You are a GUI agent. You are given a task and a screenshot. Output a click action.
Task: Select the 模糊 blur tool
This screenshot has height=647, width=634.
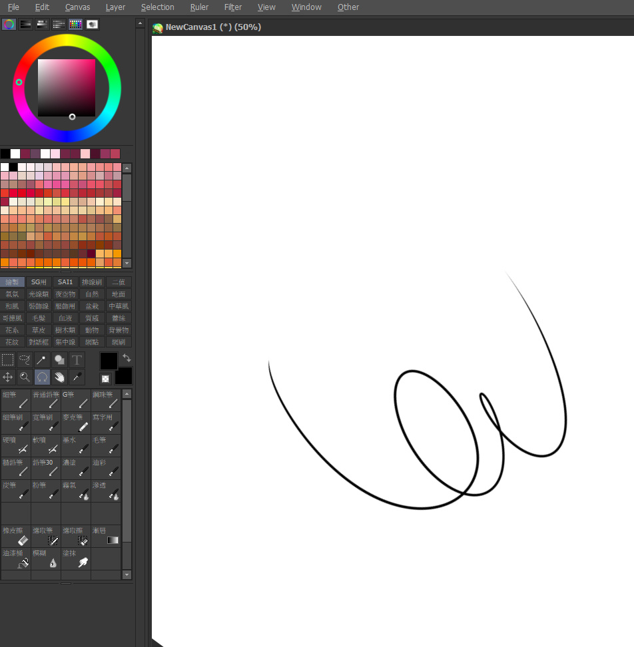46,558
